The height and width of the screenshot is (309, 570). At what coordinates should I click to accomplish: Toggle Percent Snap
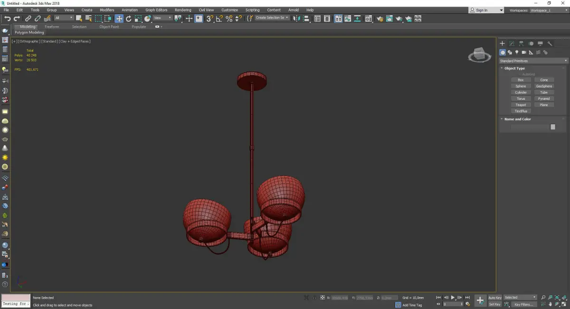229,19
